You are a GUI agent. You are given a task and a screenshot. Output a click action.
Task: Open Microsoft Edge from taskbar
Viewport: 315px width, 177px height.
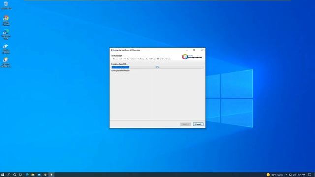click(x=27, y=175)
